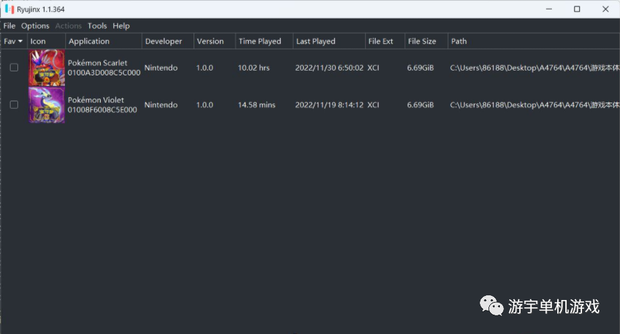Image resolution: width=620 pixels, height=334 pixels.
Task: Open the Help menu
Action: coord(121,25)
